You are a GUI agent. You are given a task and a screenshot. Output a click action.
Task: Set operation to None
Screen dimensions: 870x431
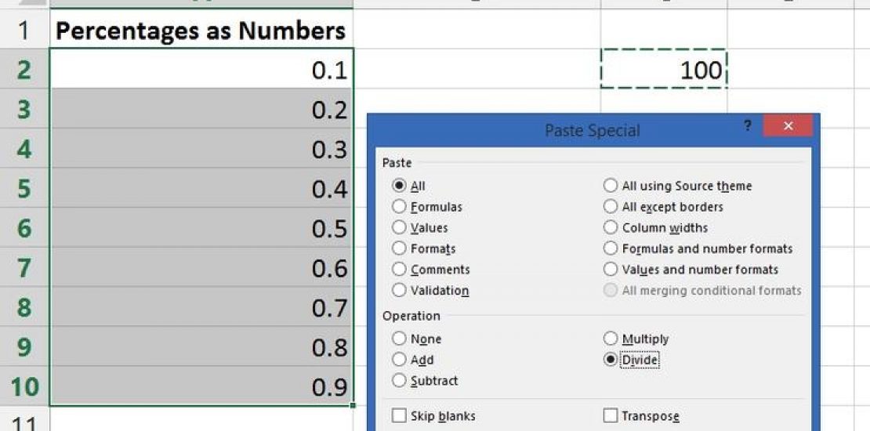click(400, 339)
